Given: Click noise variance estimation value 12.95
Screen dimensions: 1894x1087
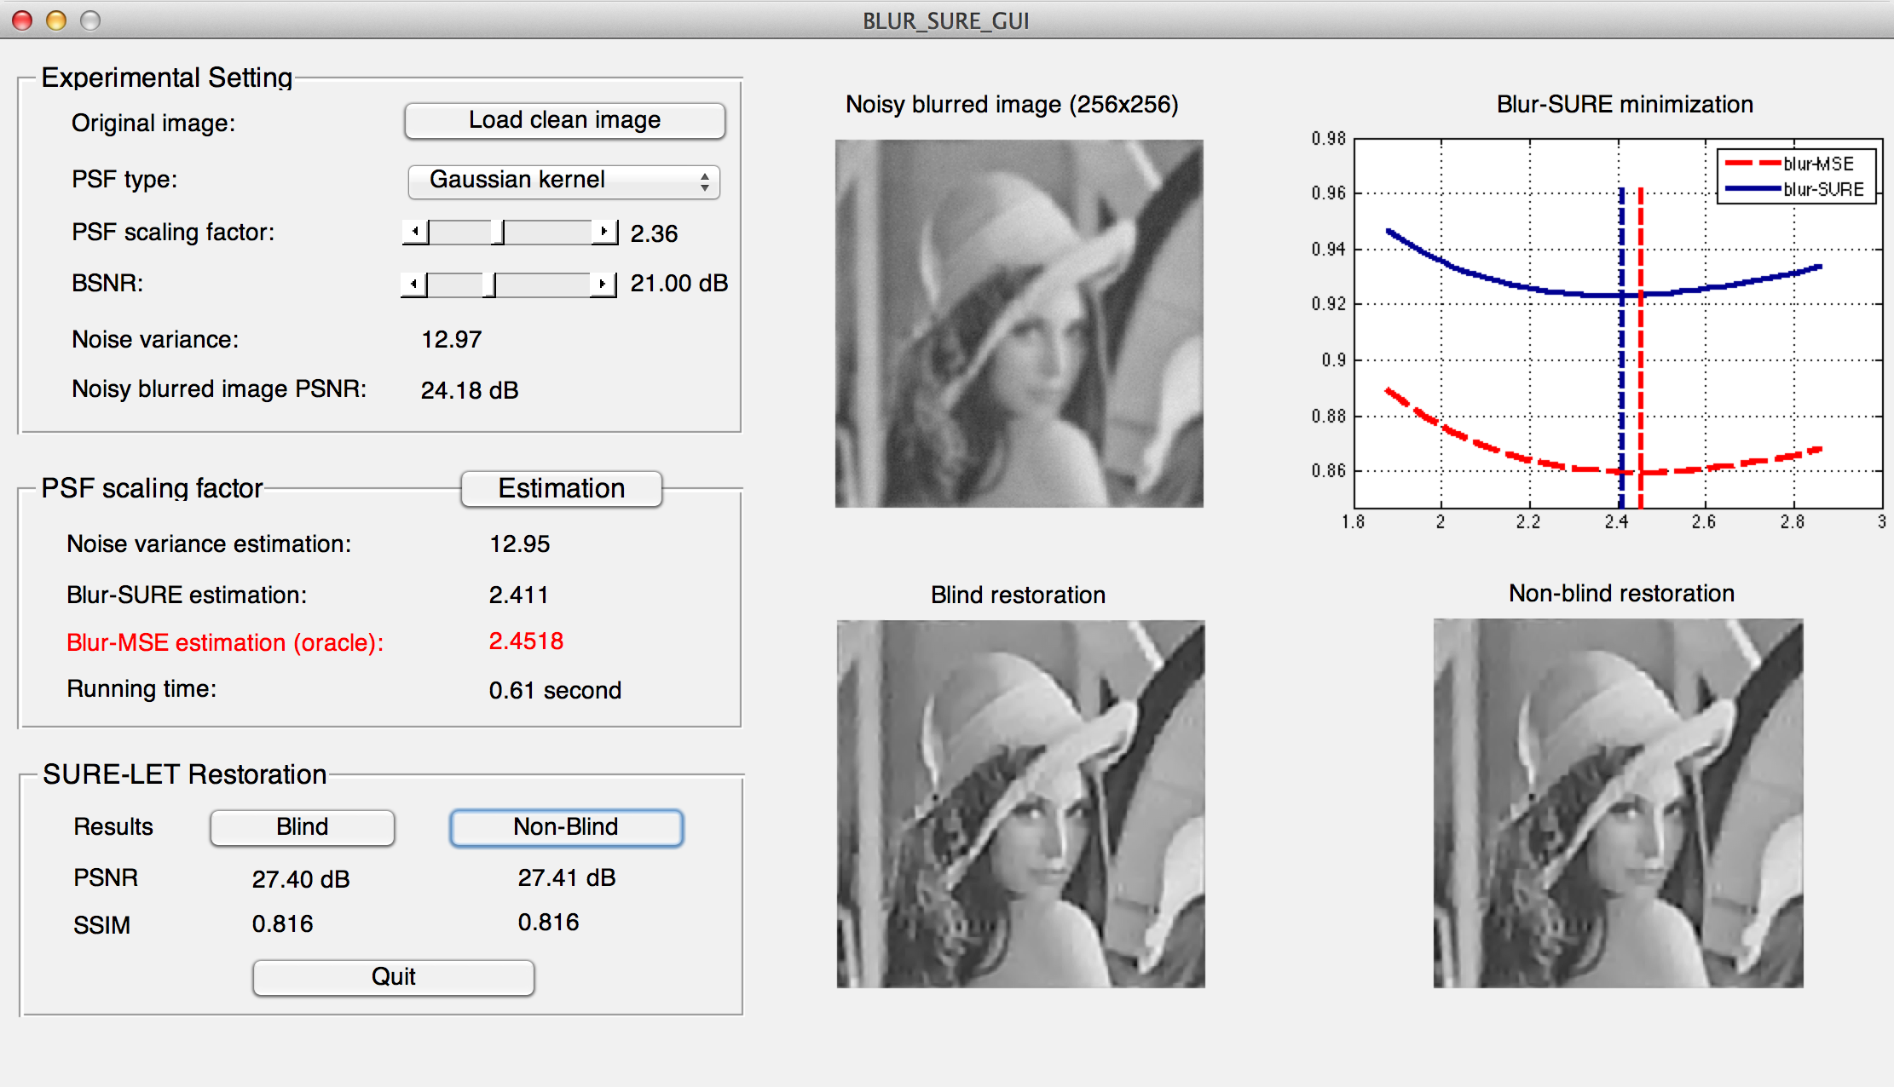Looking at the screenshot, I should [x=520, y=544].
